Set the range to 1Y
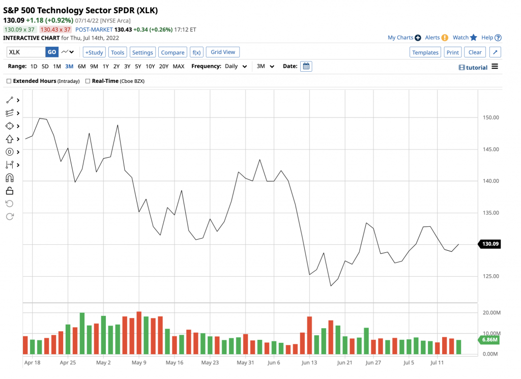The height and width of the screenshot is (379, 521). [x=106, y=66]
